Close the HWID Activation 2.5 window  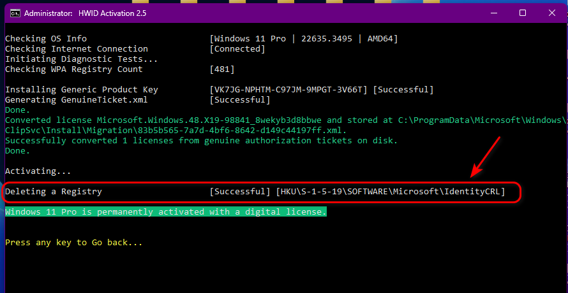pyautogui.click(x=551, y=13)
